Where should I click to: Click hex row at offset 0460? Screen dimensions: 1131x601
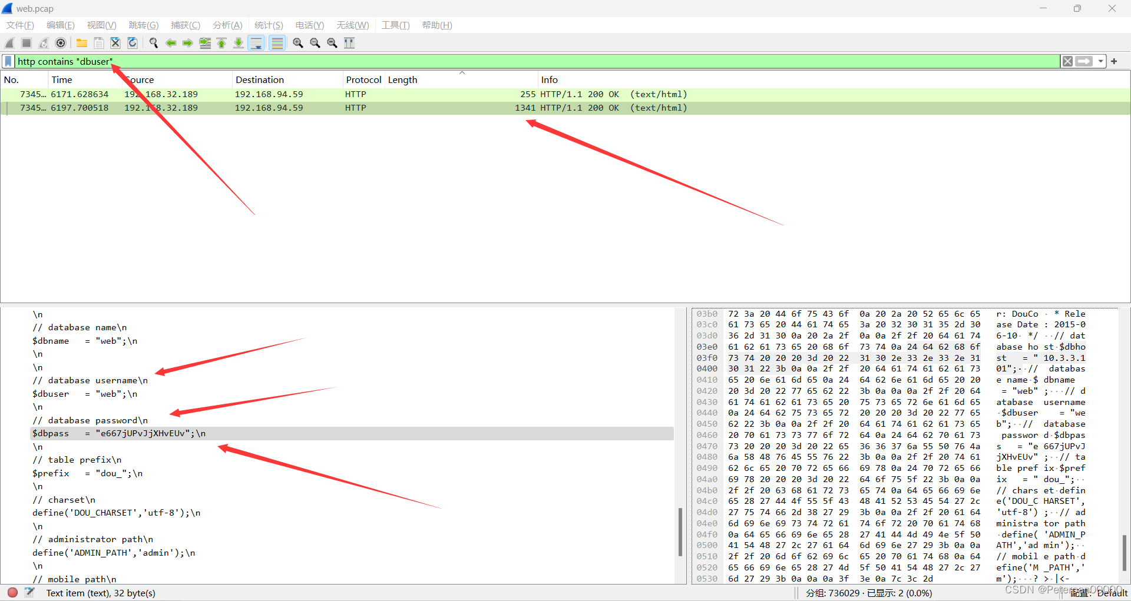891,435
